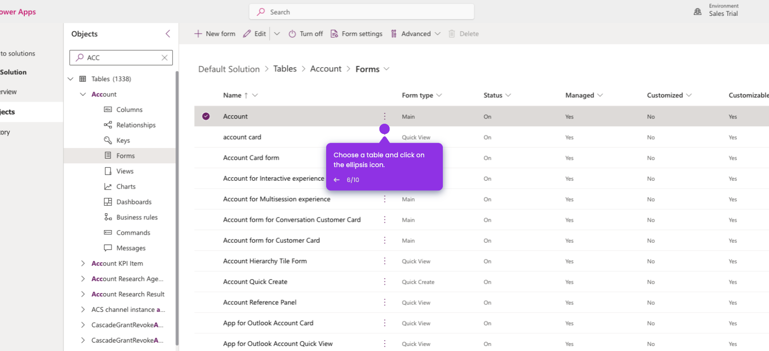The height and width of the screenshot is (351, 769).
Task: Uncheck the selected Account row checkmark
Action: (206, 116)
